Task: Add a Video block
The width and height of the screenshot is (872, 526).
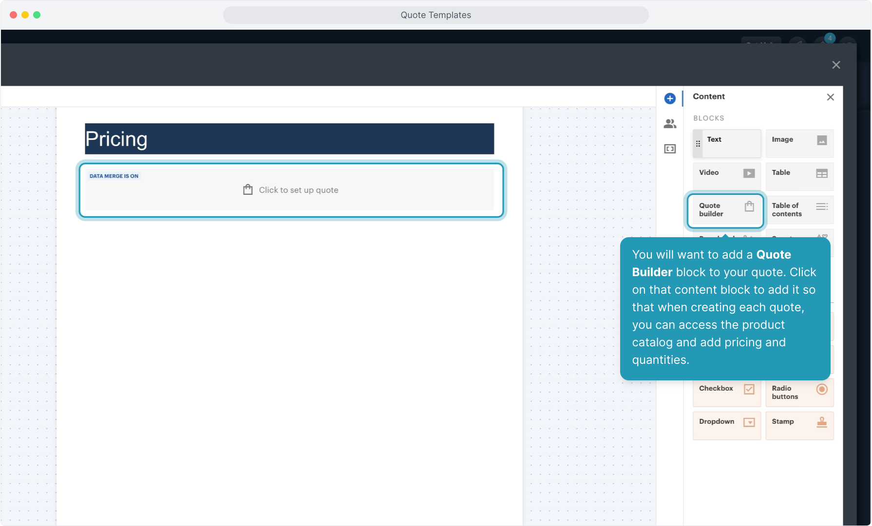Action: (x=726, y=176)
